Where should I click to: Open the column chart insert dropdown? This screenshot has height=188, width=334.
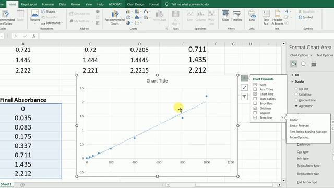129,11
